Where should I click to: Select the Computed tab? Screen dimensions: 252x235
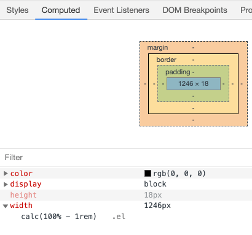[x=61, y=10]
